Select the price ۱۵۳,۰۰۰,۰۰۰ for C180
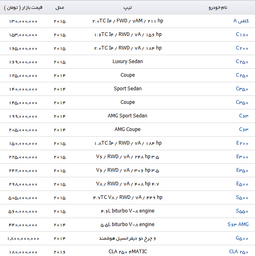Screen dimensions: 255x256 coord(23,35)
